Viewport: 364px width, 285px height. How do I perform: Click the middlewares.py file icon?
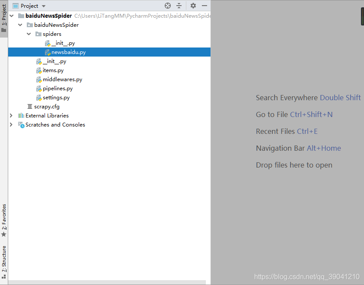pos(39,79)
